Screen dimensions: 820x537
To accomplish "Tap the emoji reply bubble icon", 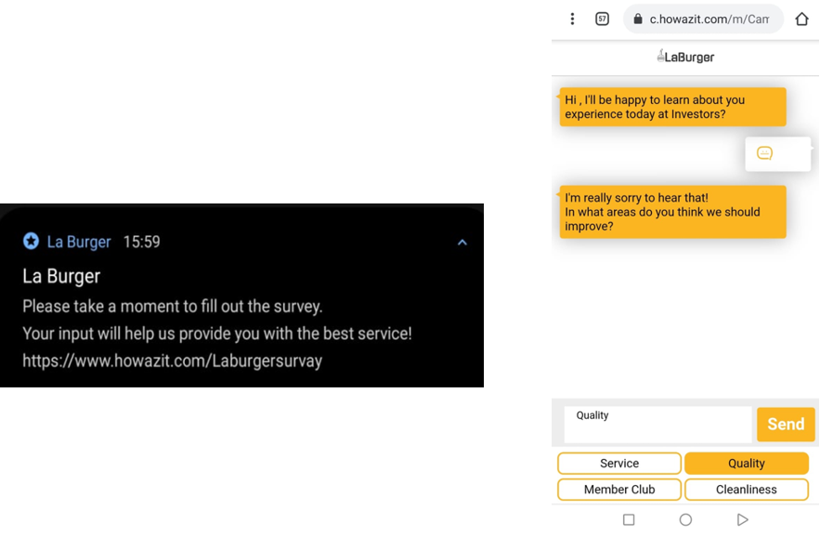I will 764,153.
